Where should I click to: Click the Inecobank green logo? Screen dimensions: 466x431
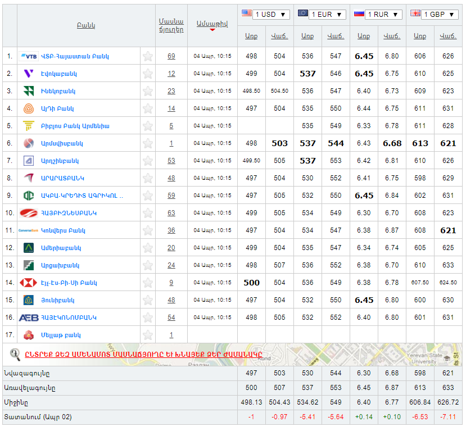pyautogui.click(x=29, y=91)
